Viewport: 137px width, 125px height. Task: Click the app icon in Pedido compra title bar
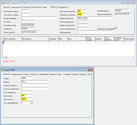[3, 3]
